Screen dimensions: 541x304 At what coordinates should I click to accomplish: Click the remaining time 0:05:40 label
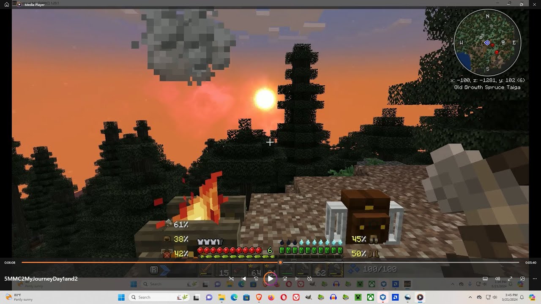531,263
